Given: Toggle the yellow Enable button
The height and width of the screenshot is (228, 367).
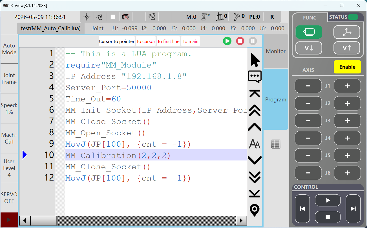Looking at the screenshot, I should pos(347,67).
